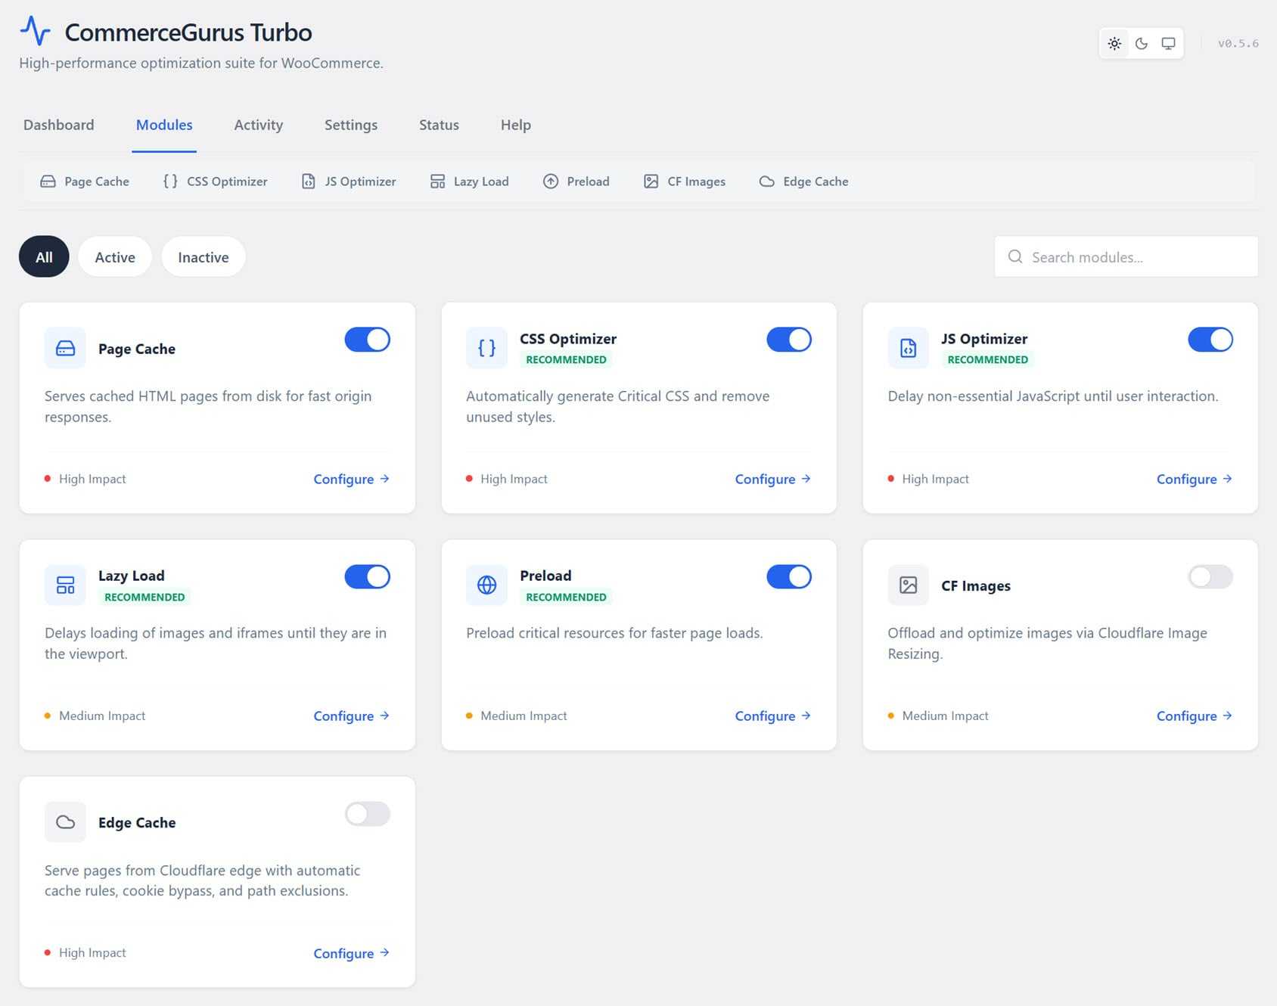Screen dimensions: 1277x1006
Task: Turn off the Preload module toggle
Action: (789, 576)
